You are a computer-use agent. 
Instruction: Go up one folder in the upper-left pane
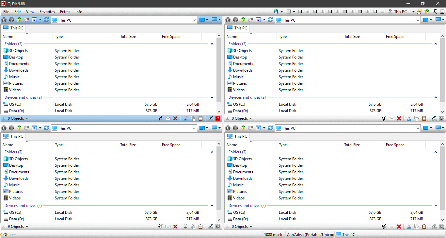[19, 20]
